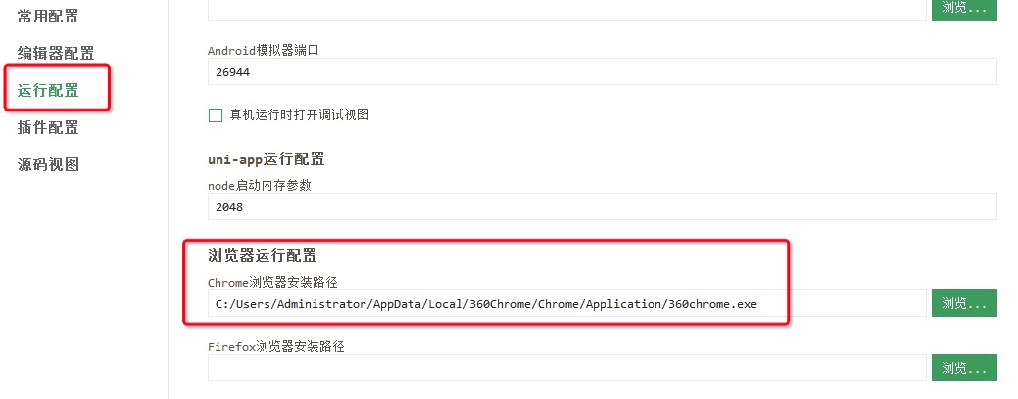Click the Android模拟器端口 field showing 26944

pos(602,71)
